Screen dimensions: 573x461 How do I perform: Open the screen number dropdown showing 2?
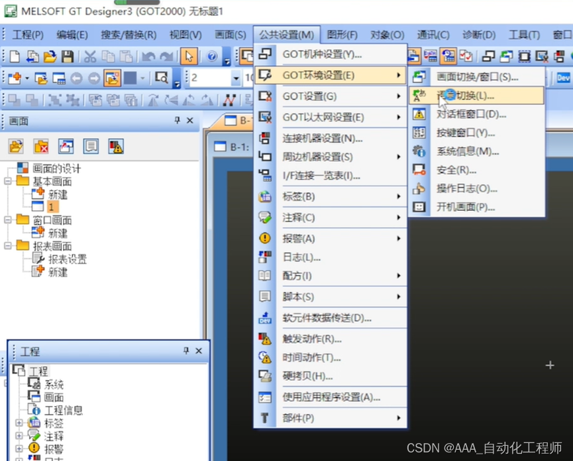(236, 78)
